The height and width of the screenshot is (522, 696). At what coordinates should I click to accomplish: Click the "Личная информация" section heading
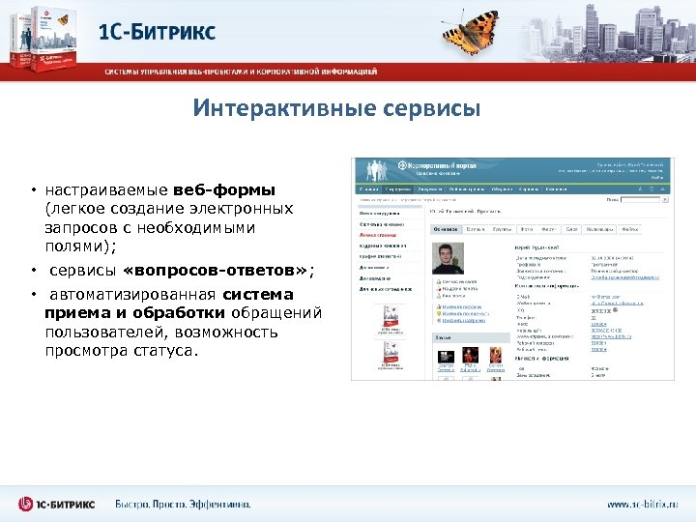tap(541, 359)
